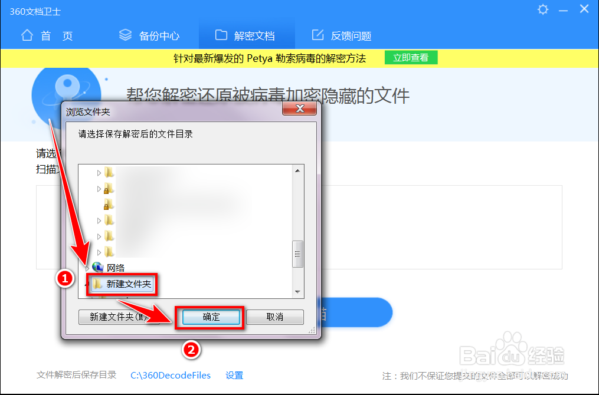Click the network globe icon
The image size is (599, 395).
pos(98,267)
